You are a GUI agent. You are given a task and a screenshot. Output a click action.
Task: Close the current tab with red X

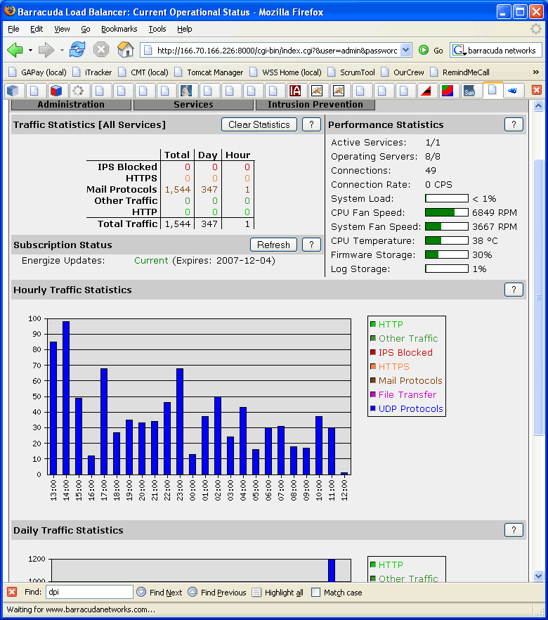537,90
